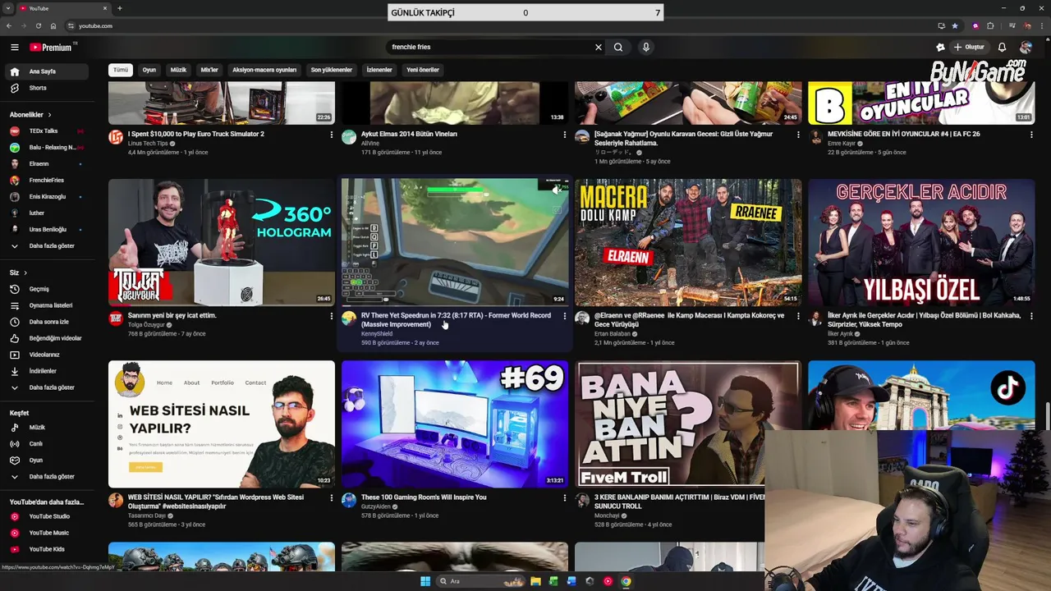1051x591 pixels.
Task: Select the Tümü filter chip
Action: 121,70
